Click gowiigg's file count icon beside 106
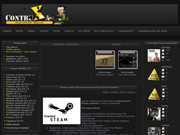The width and height of the screenshot is (180, 135). (163, 50)
